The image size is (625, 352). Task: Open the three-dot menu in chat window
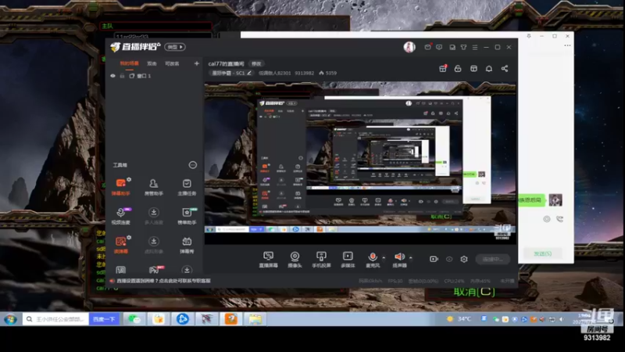(x=567, y=45)
